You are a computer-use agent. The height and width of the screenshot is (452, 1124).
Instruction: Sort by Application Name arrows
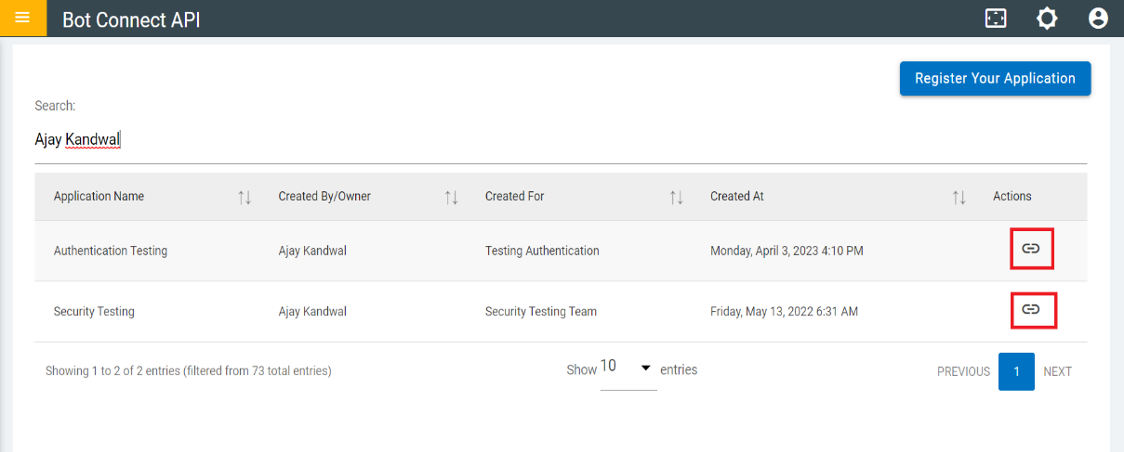pyautogui.click(x=245, y=197)
